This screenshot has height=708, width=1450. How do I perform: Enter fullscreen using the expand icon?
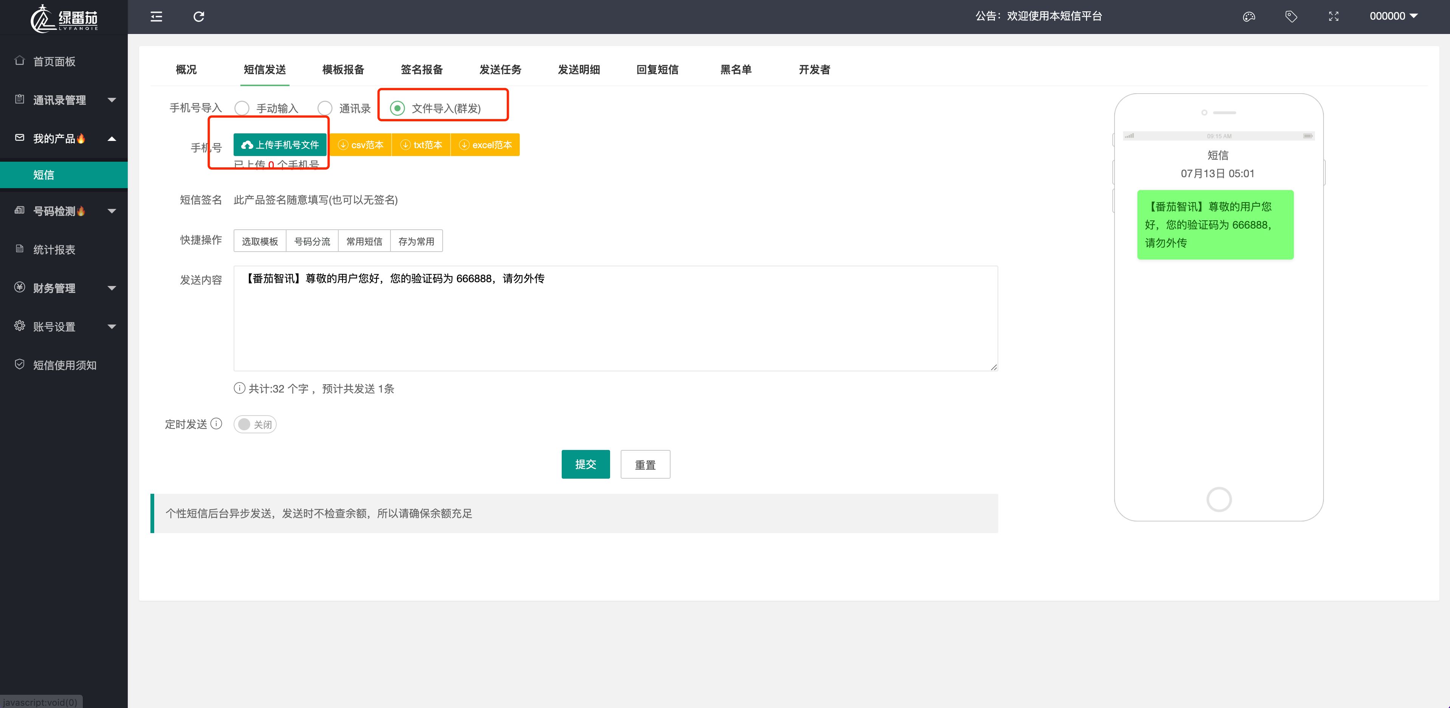tap(1334, 16)
